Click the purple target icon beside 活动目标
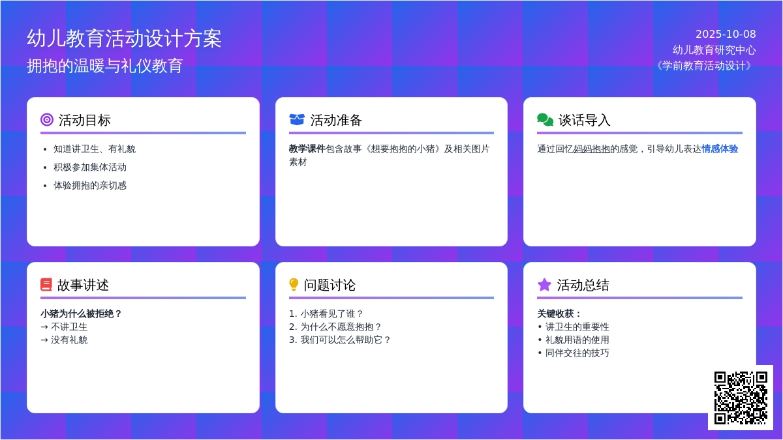Image resolution: width=783 pixels, height=440 pixels. (47, 120)
